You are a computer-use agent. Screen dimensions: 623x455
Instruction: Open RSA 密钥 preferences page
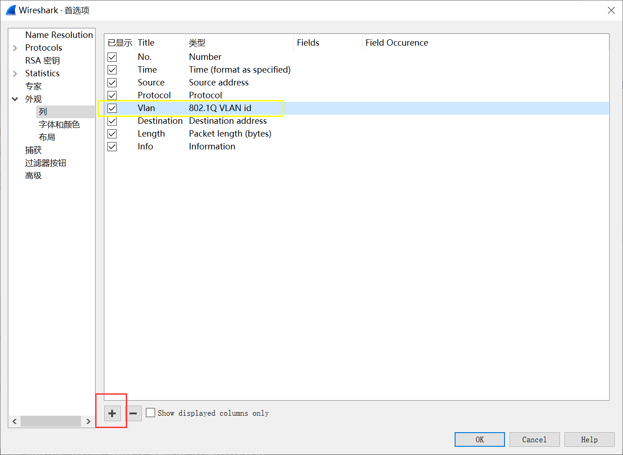point(43,60)
